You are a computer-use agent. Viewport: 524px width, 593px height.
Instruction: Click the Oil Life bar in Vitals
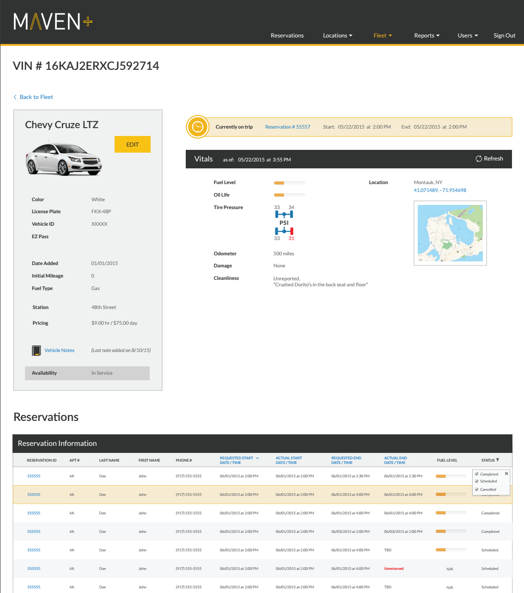coord(289,195)
